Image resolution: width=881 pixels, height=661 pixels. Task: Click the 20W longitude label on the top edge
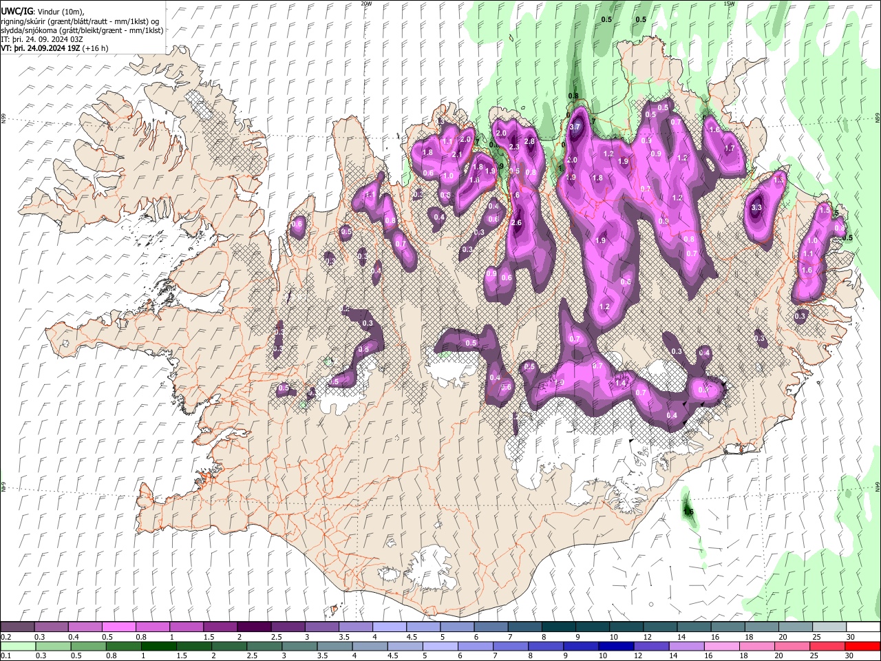click(366, 3)
